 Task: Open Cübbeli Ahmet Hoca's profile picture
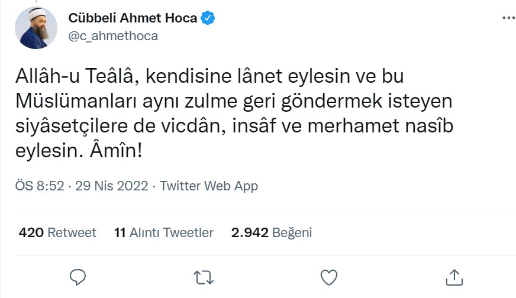(36, 28)
